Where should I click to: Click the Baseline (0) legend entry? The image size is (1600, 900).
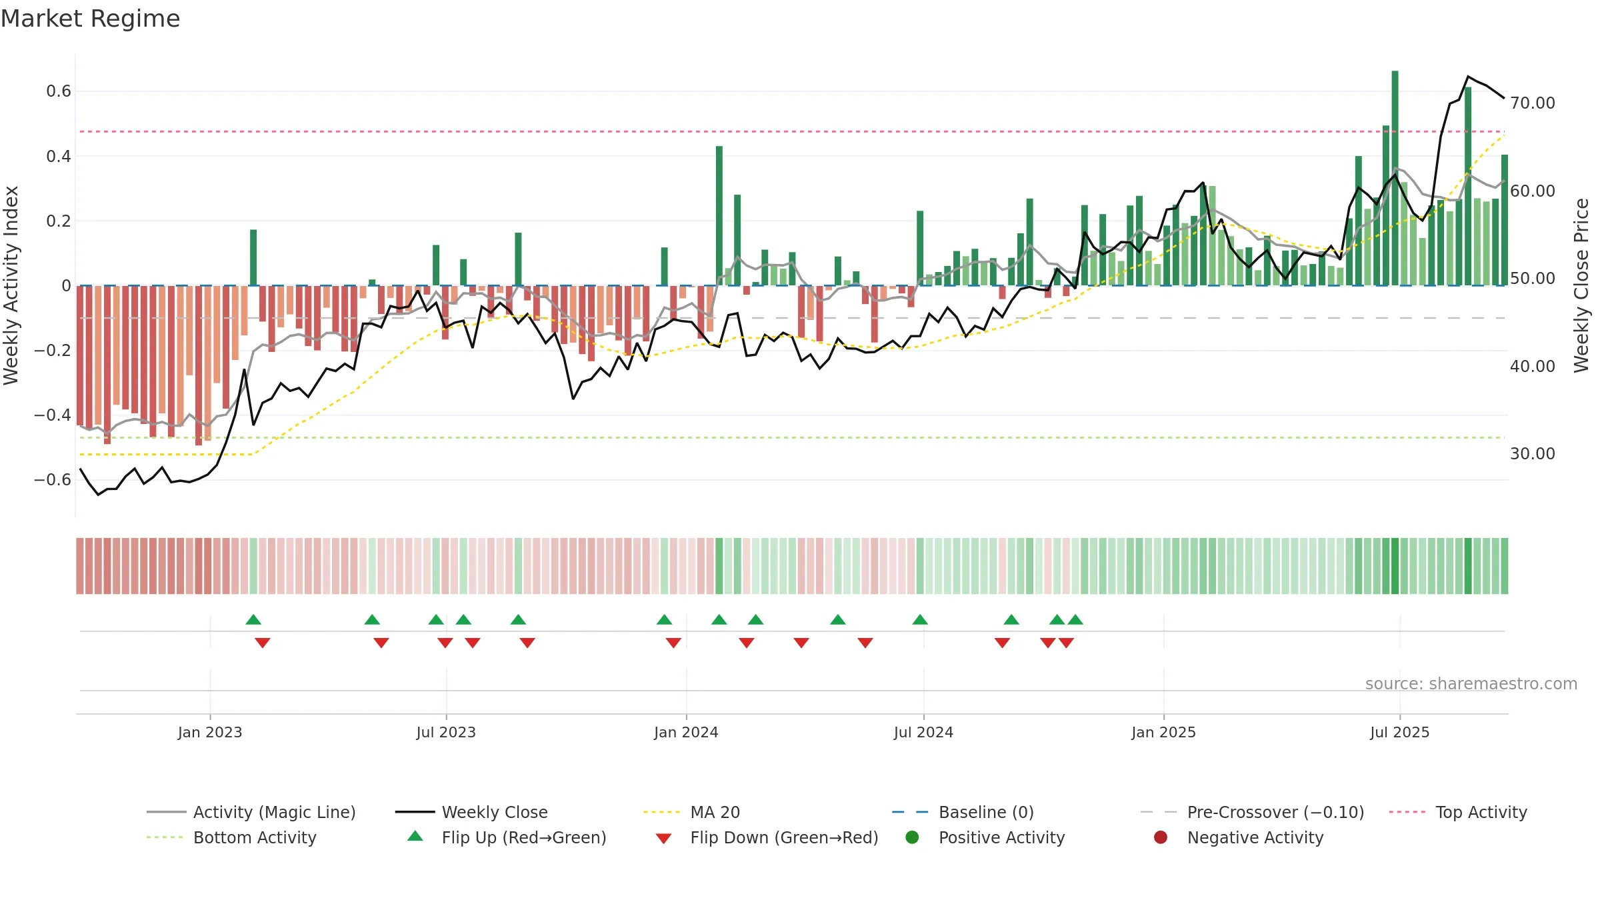coord(963,812)
